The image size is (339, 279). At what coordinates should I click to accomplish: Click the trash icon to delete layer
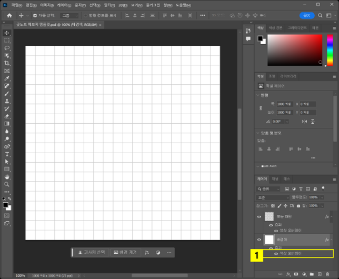click(x=327, y=274)
